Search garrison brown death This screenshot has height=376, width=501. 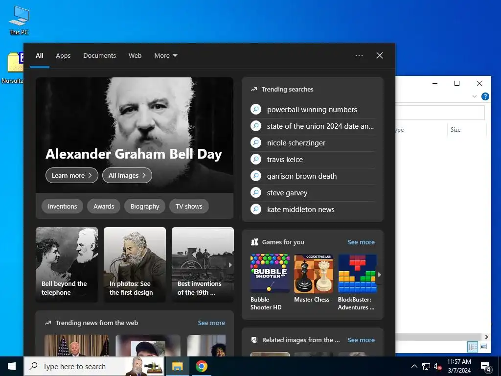tap(312, 176)
